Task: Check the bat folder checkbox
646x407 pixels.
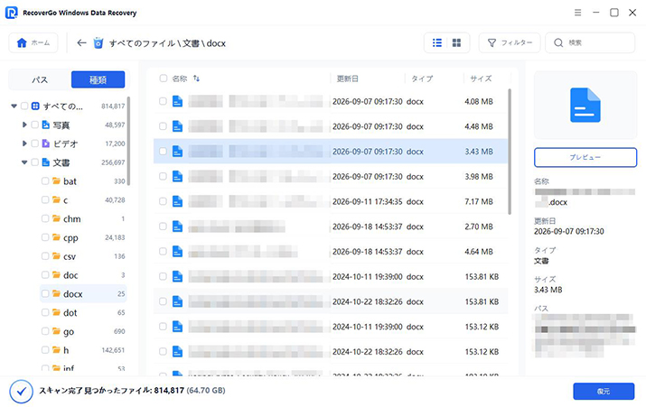Action: (45, 181)
